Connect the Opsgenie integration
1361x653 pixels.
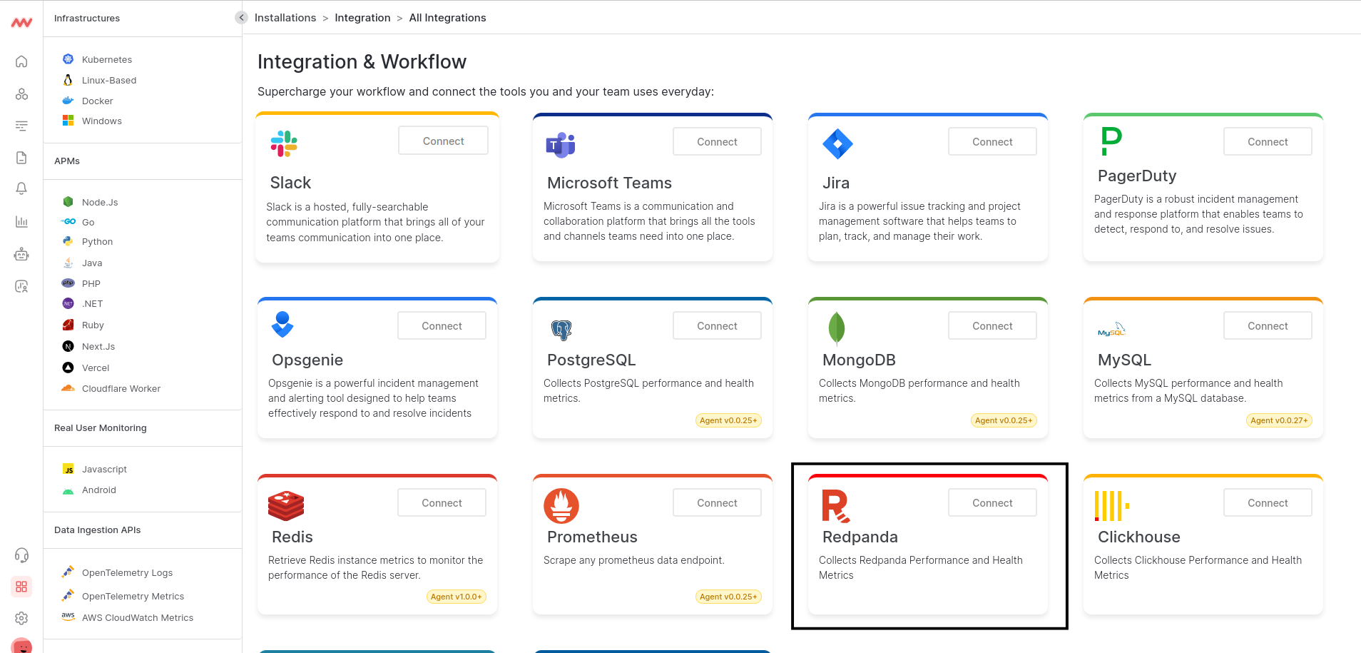pyautogui.click(x=442, y=326)
